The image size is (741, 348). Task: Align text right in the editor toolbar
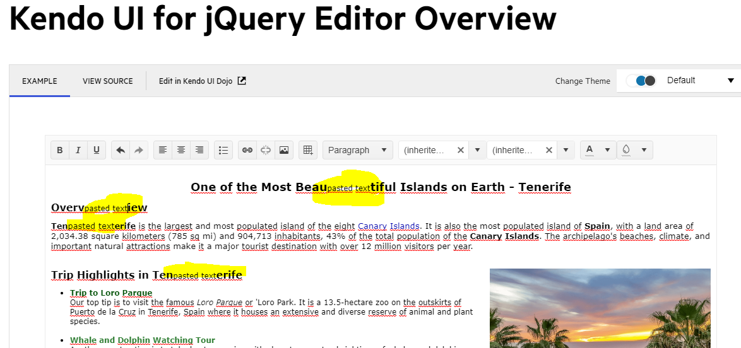click(x=199, y=150)
